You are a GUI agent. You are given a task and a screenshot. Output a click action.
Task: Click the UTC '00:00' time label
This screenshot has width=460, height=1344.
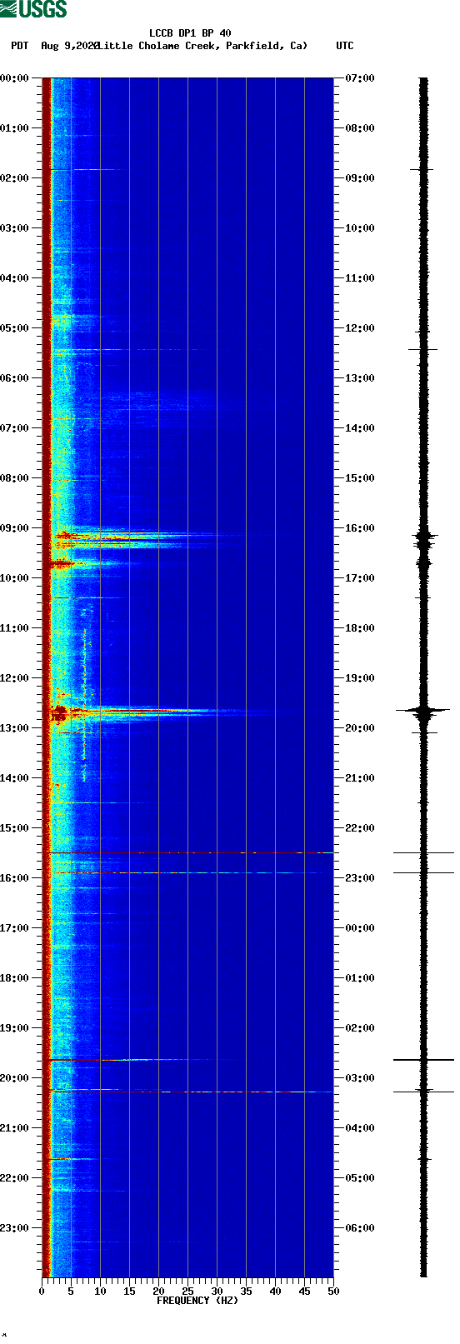click(360, 928)
